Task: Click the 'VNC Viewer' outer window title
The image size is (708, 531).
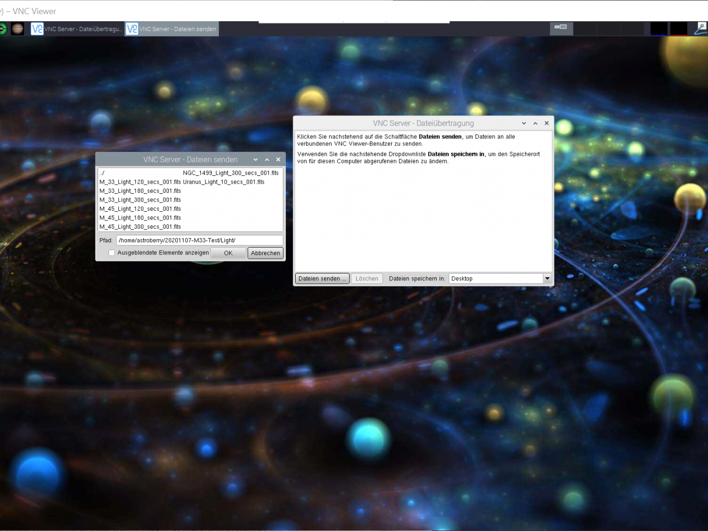Action: click(x=34, y=11)
